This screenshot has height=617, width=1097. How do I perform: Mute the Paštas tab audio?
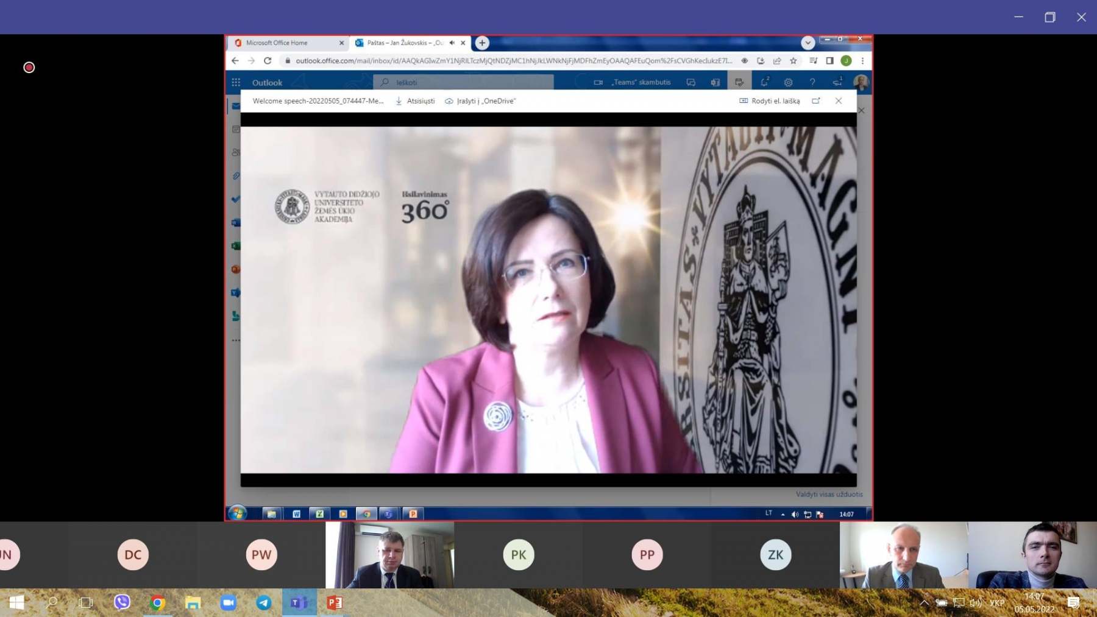pyautogui.click(x=452, y=43)
